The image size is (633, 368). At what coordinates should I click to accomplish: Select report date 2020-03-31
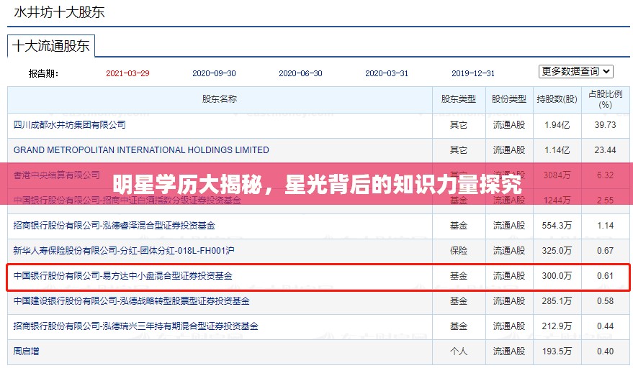pyautogui.click(x=387, y=73)
